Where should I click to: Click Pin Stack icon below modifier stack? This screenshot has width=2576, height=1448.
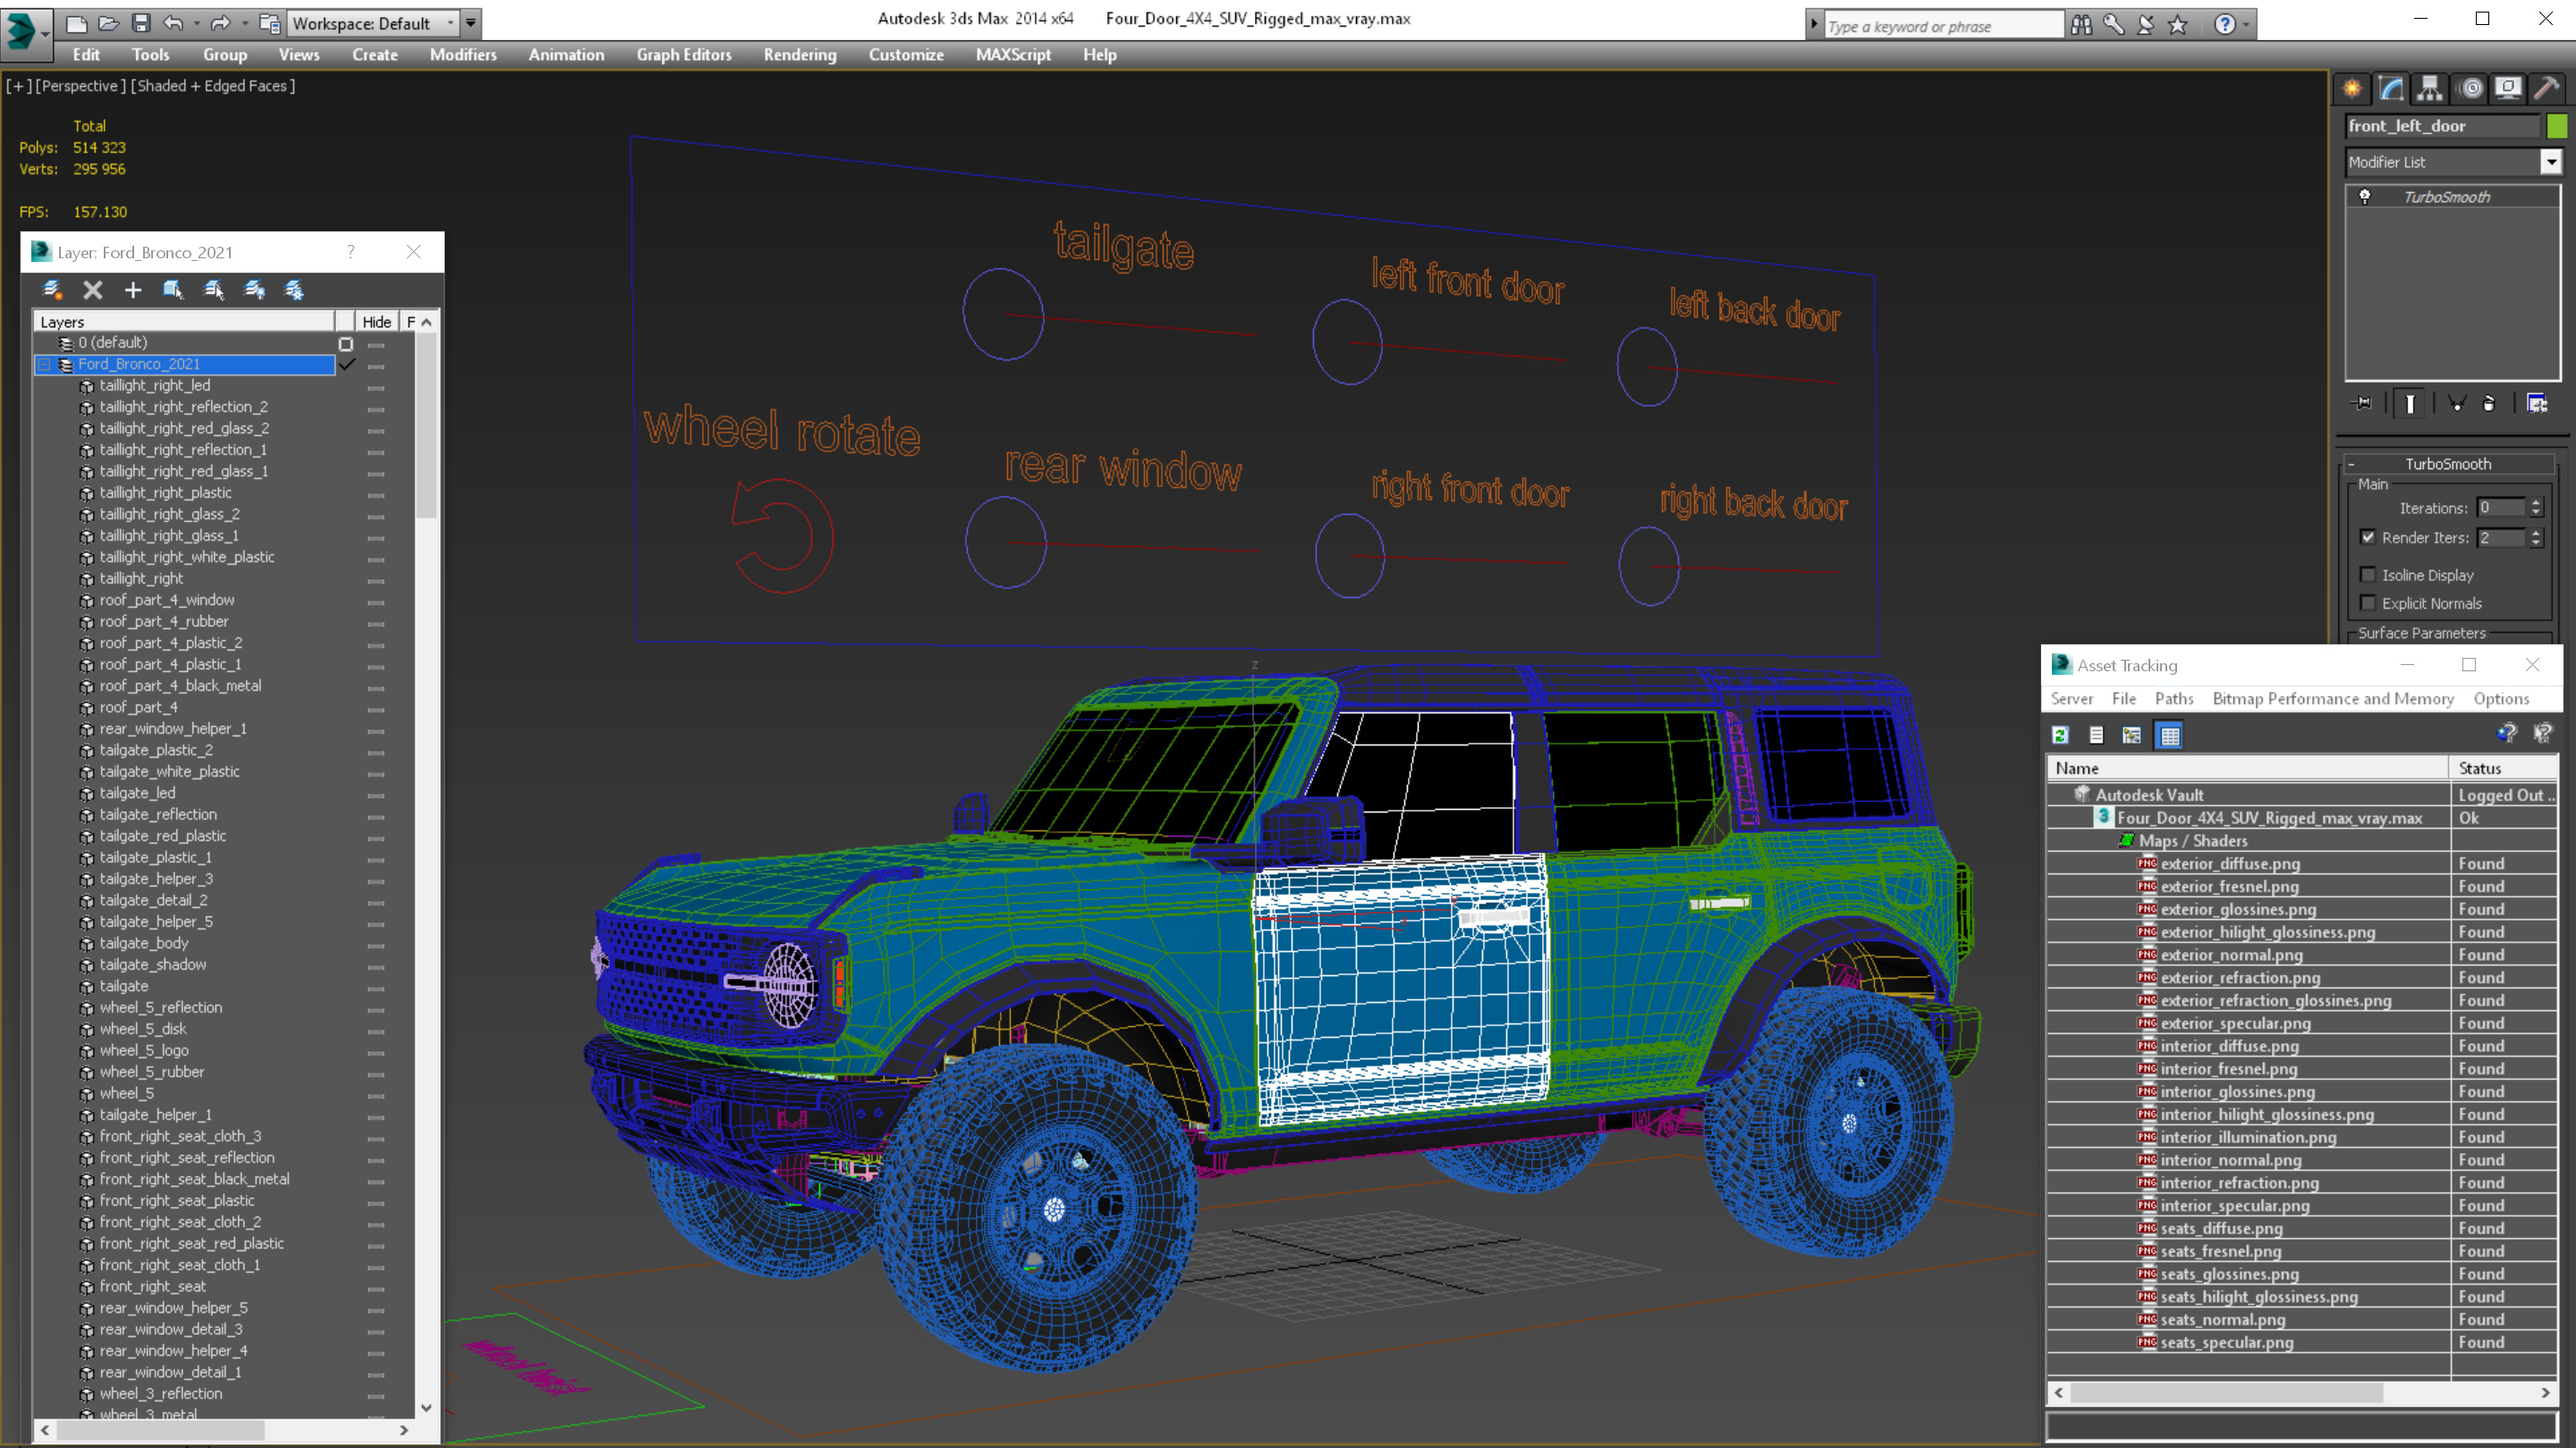2363,404
